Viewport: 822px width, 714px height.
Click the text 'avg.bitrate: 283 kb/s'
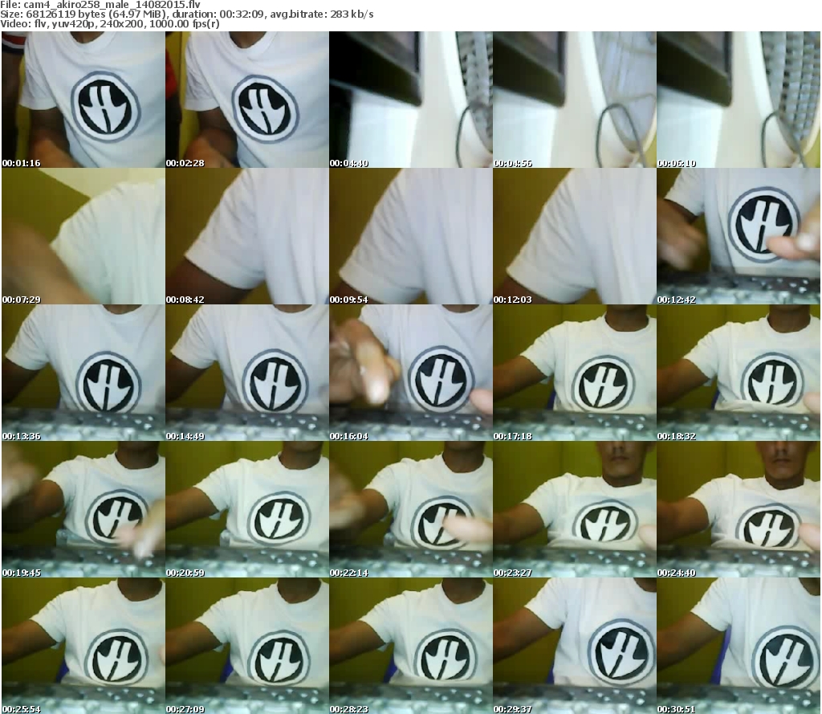pyautogui.click(x=322, y=14)
